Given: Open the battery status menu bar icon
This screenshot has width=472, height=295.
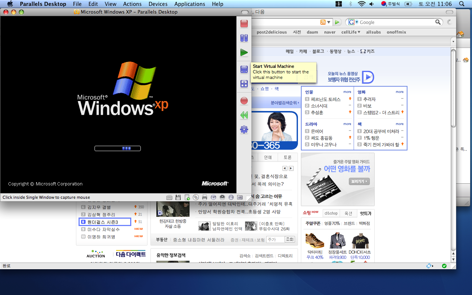Looking at the screenshot, I should tap(408, 4).
